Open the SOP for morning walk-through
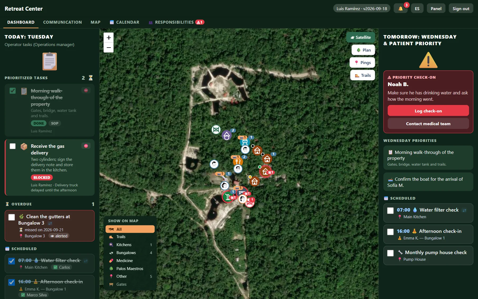Viewport: 478px width, 299px height. 54,123
